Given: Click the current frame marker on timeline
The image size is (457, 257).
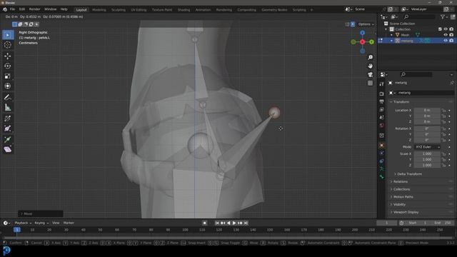Looking at the screenshot, I should pyautogui.click(x=17, y=230).
